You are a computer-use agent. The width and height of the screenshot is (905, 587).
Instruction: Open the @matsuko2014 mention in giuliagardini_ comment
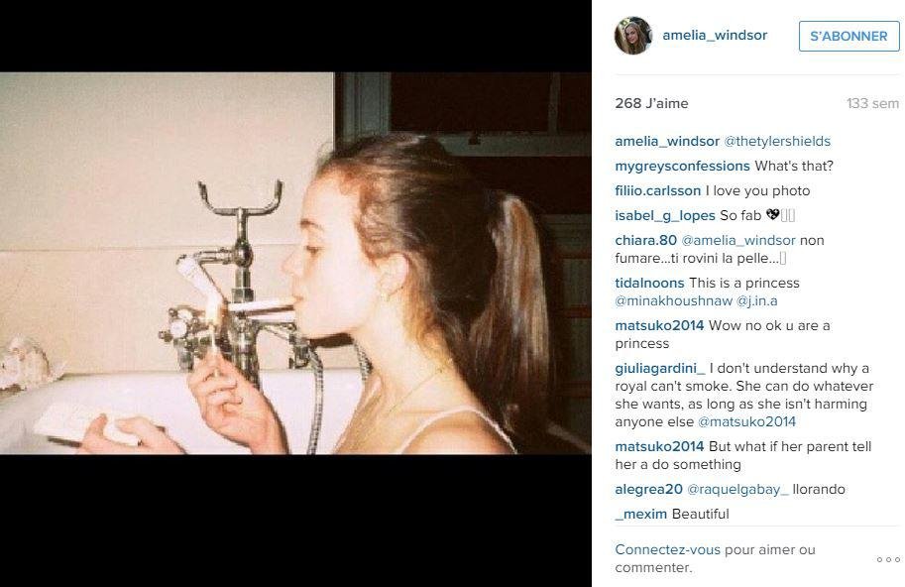746,422
